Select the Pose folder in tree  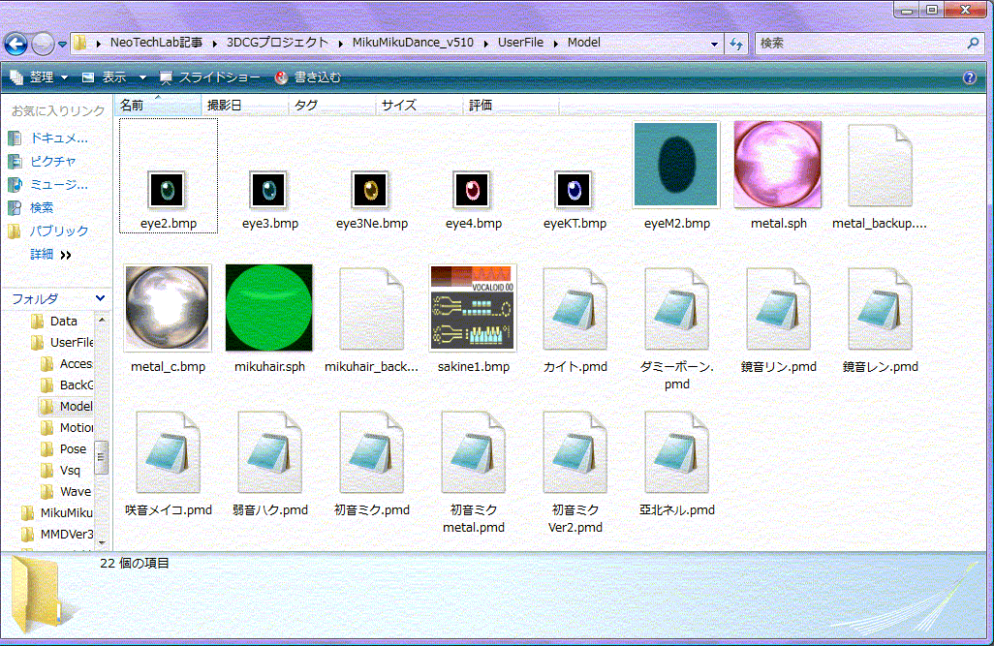(x=63, y=448)
